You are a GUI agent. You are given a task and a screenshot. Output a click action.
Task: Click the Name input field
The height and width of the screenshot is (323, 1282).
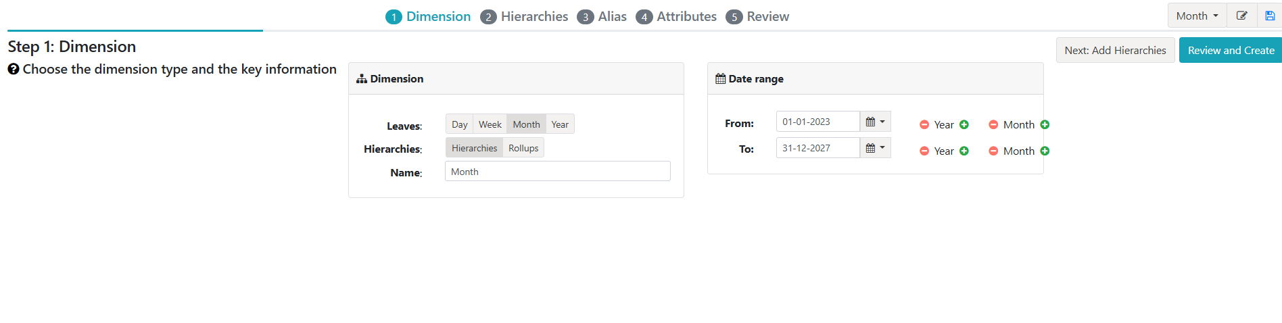tap(558, 171)
